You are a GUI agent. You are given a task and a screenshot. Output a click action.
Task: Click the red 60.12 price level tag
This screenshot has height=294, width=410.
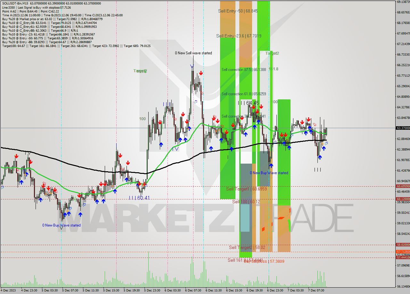point(403,199)
